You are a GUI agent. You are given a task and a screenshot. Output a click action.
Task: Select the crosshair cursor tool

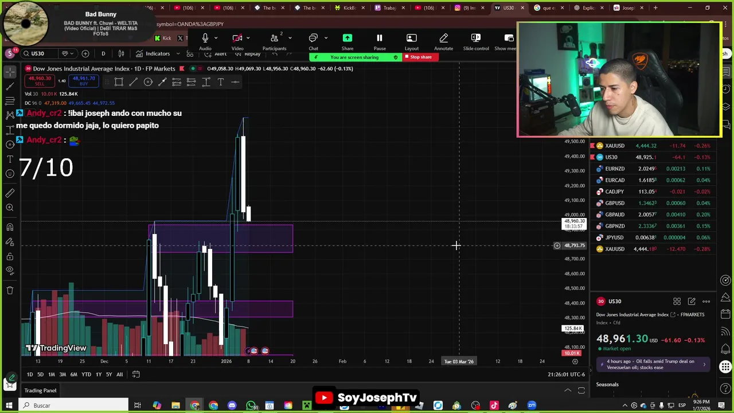(x=10, y=71)
